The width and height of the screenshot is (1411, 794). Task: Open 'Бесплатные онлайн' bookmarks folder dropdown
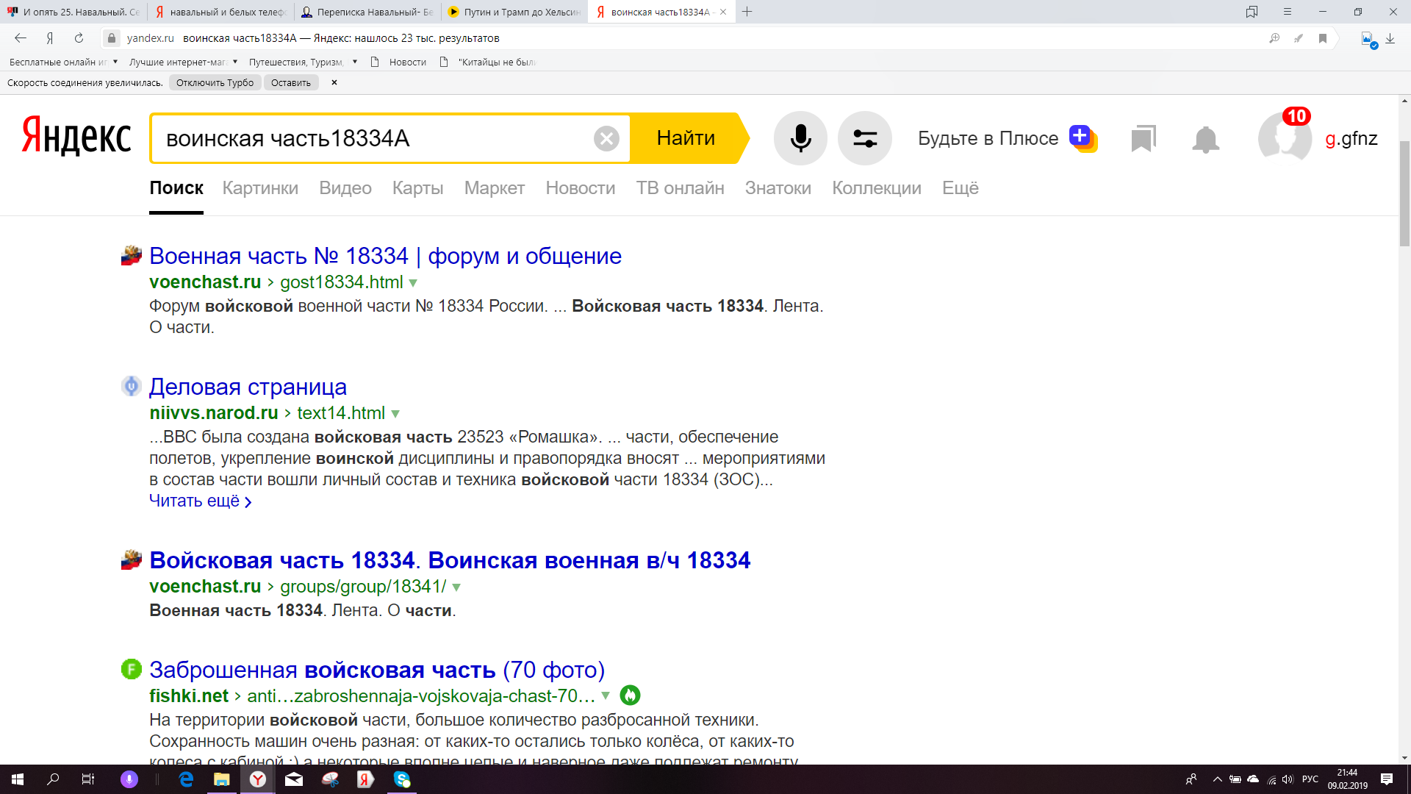63,62
